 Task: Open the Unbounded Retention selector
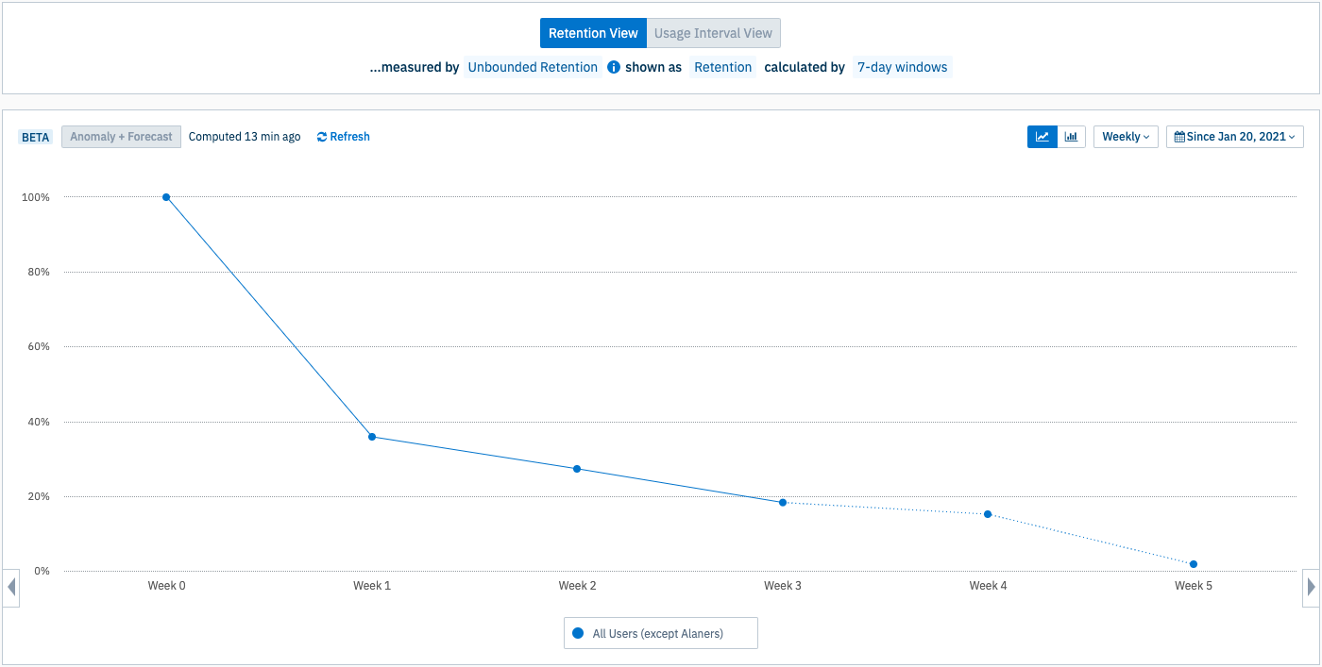(x=533, y=67)
